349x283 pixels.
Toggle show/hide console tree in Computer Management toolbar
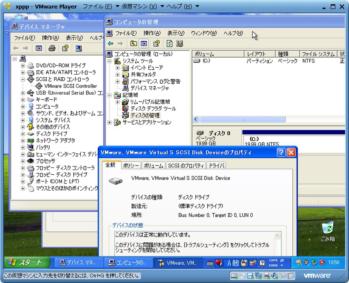[x=144, y=43]
